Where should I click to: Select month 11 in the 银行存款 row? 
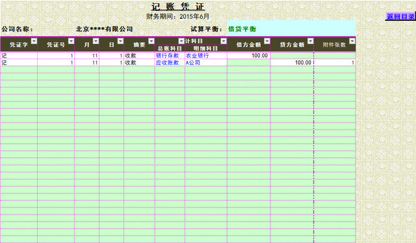point(87,56)
